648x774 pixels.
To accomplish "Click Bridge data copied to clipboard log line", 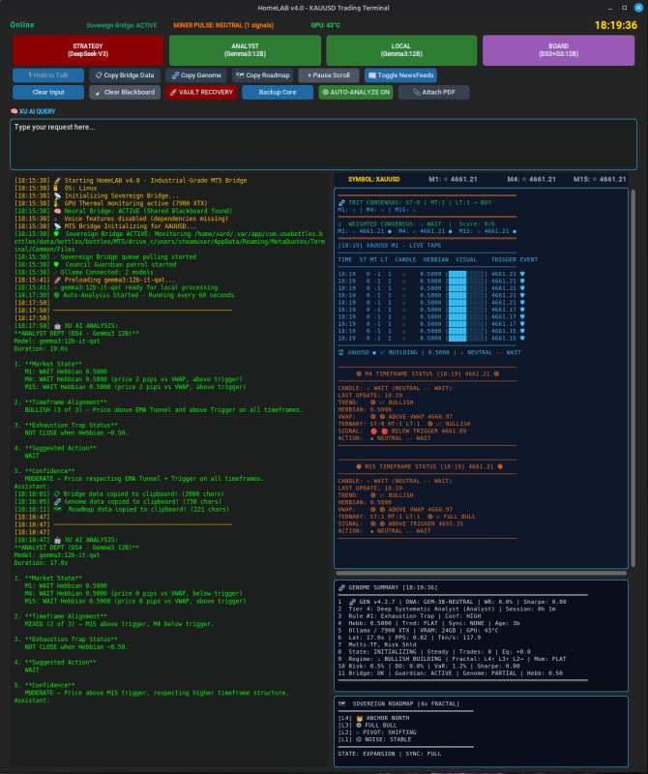I will coord(119,493).
